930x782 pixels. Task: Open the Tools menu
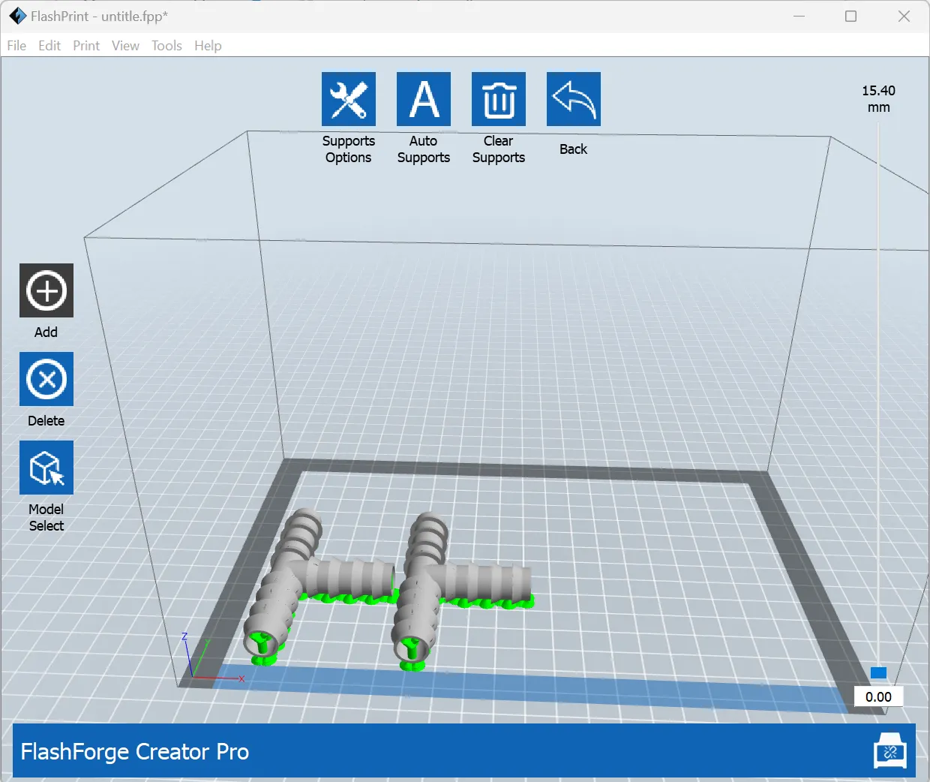pyautogui.click(x=166, y=46)
